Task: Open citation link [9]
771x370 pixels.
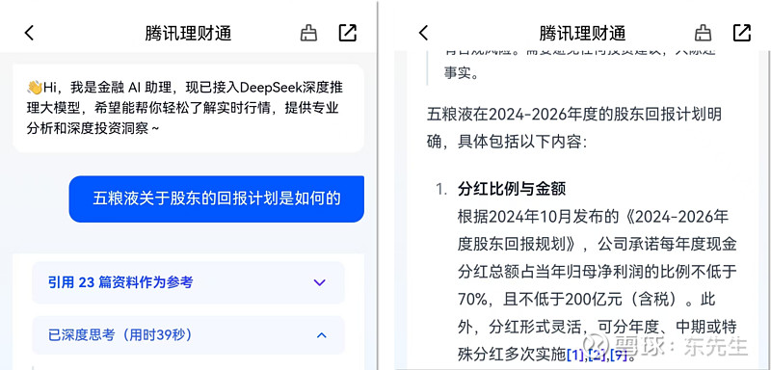Action: (619, 355)
